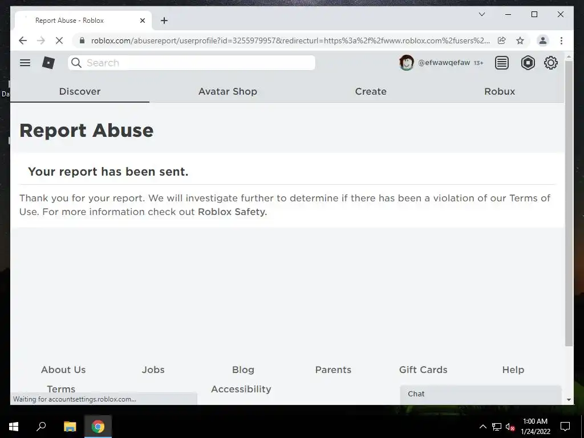Open the Blog footer link
The height and width of the screenshot is (438, 584).
pyautogui.click(x=243, y=370)
